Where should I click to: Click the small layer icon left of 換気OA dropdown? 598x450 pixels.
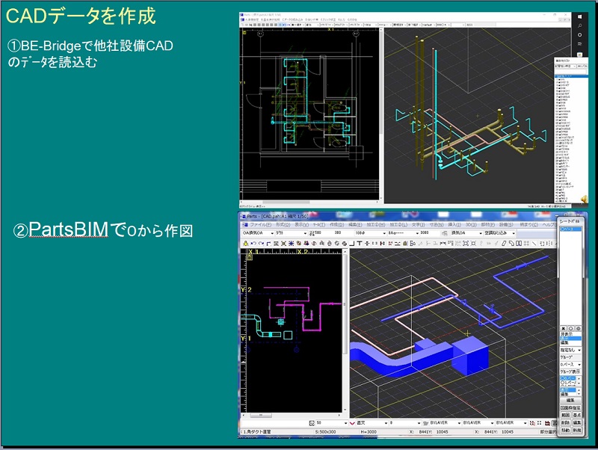click(x=444, y=233)
